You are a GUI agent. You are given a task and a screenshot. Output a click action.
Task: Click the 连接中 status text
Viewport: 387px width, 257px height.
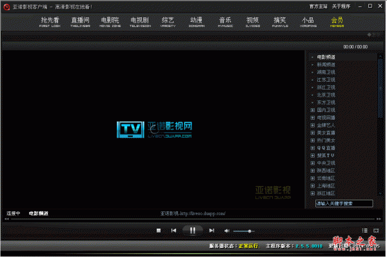[x=14, y=213]
